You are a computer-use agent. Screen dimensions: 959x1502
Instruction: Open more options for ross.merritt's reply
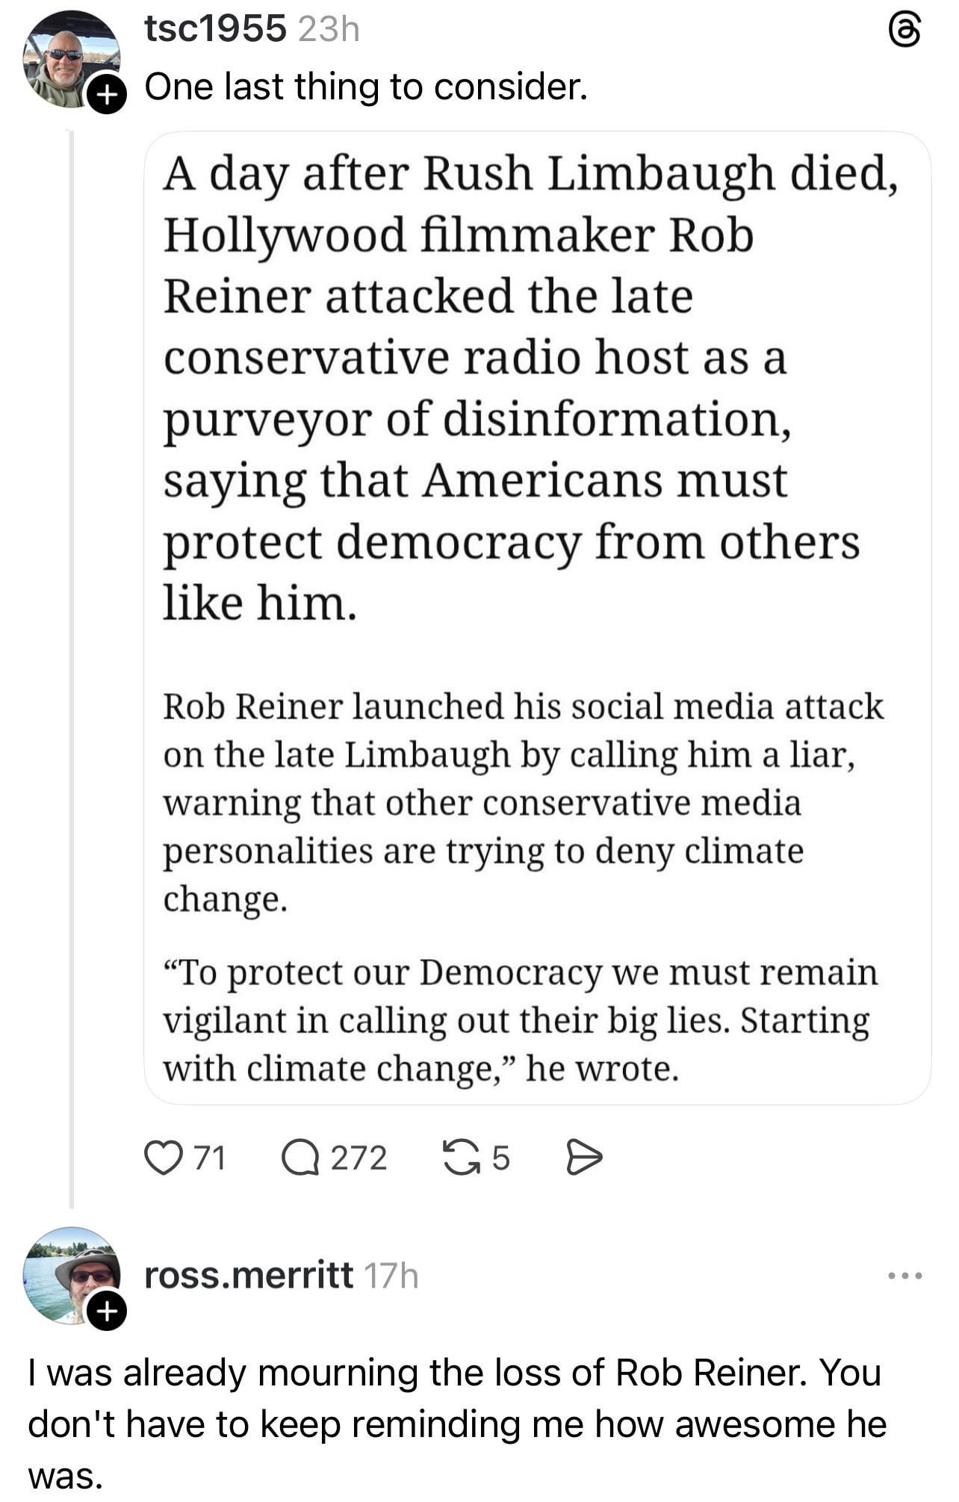click(x=905, y=1276)
